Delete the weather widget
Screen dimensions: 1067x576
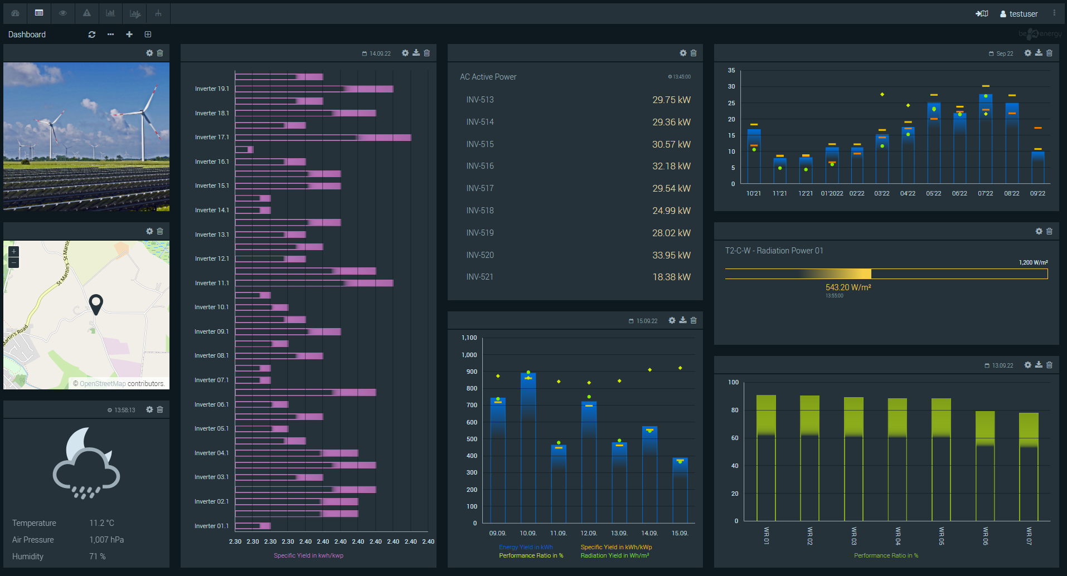(160, 409)
